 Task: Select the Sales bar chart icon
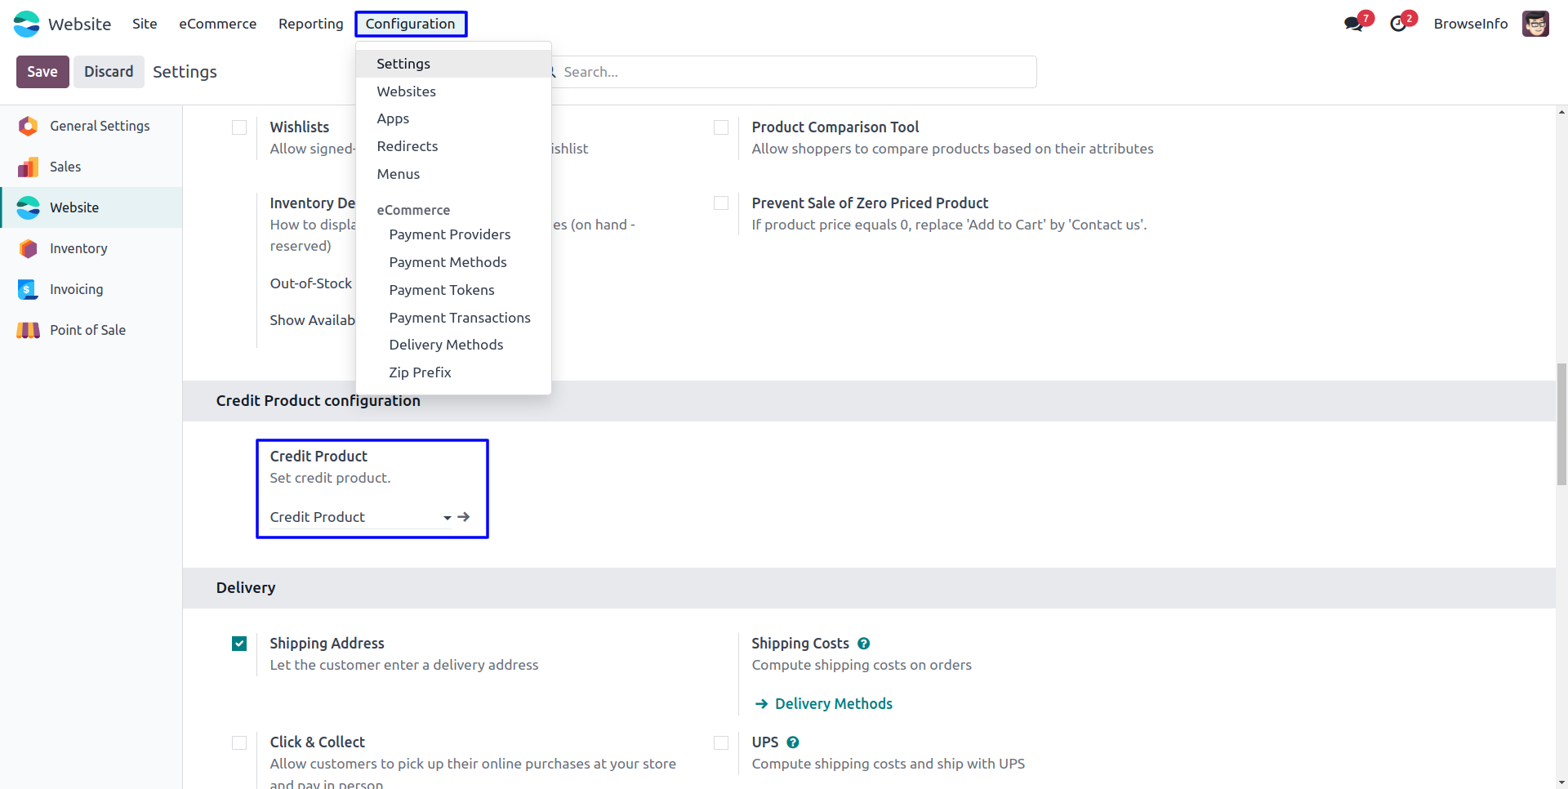click(x=28, y=167)
